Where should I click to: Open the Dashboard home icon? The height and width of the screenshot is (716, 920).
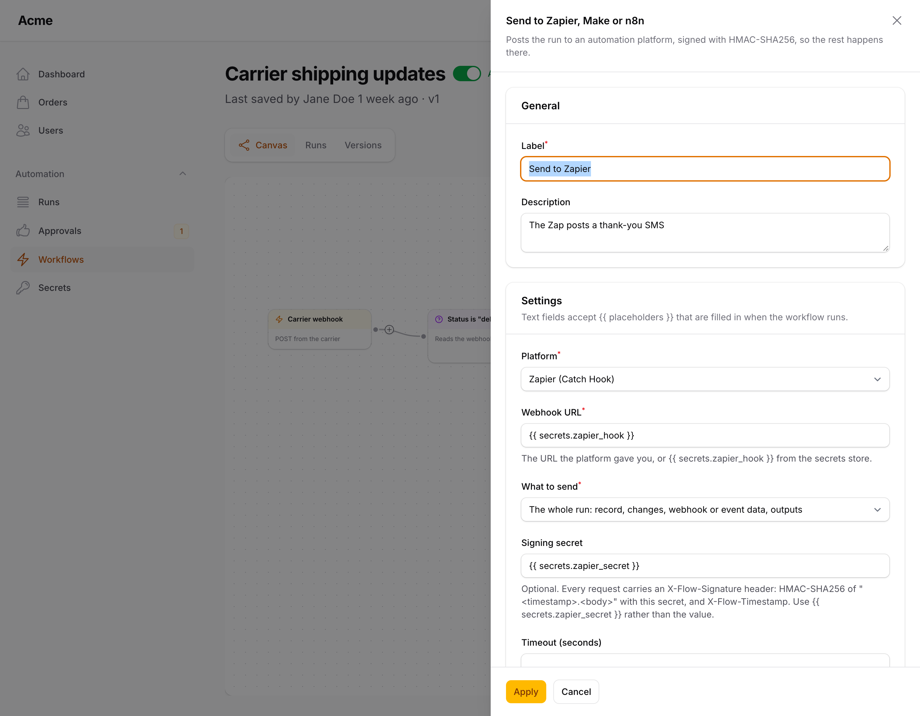[23, 74]
